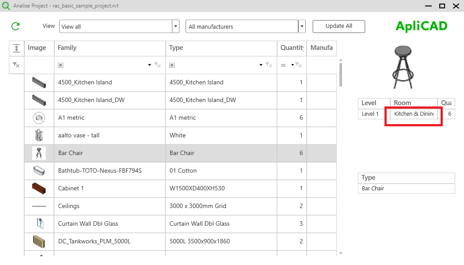Click the Bar Chair row thumbnail icon

pyautogui.click(x=39, y=153)
